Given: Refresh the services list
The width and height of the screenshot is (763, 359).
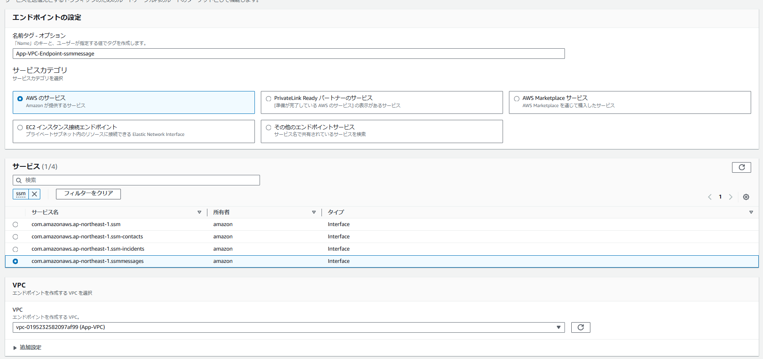Looking at the screenshot, I should 741,167.
